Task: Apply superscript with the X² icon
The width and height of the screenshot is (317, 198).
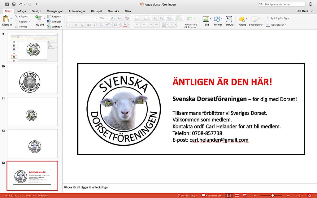Action: (95, 25)
